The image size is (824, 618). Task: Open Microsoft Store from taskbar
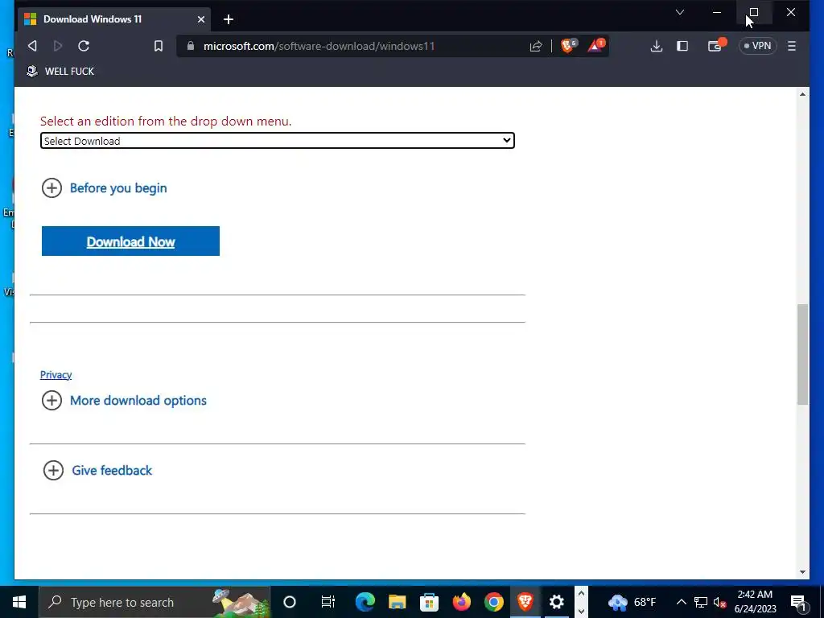(x=430, y=602)
